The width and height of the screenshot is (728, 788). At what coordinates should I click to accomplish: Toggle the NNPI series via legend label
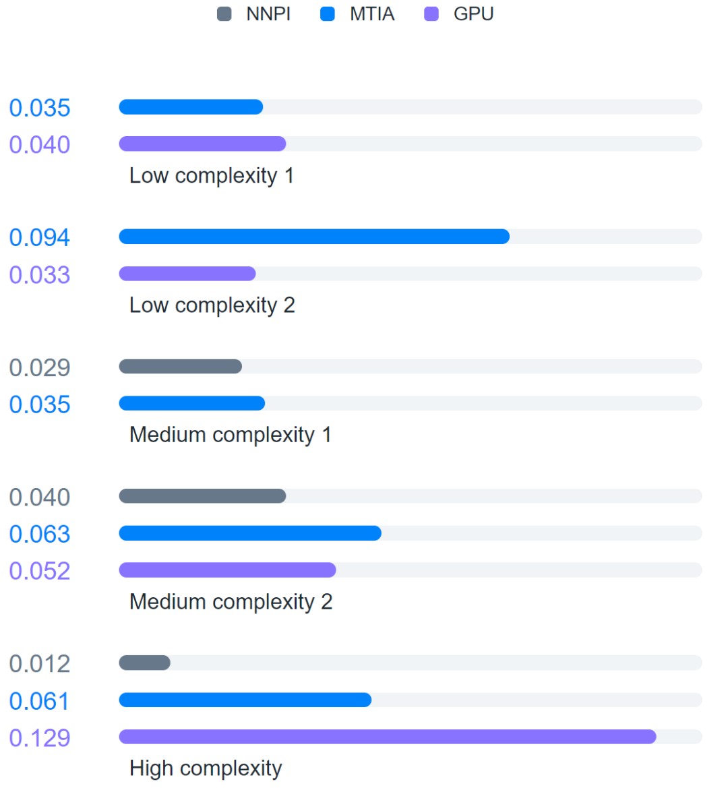point(268,14)
